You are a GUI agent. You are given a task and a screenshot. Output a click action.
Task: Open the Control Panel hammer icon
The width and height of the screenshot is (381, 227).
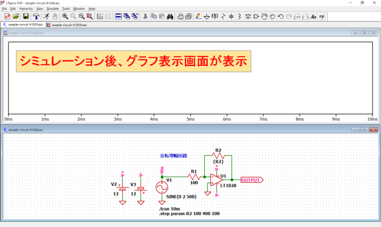coord(36,16)
